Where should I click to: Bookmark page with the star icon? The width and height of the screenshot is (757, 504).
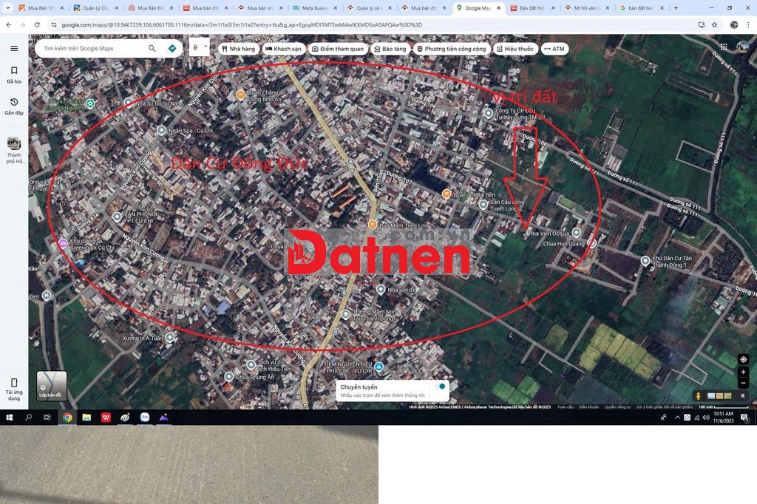tap(715, 24)
